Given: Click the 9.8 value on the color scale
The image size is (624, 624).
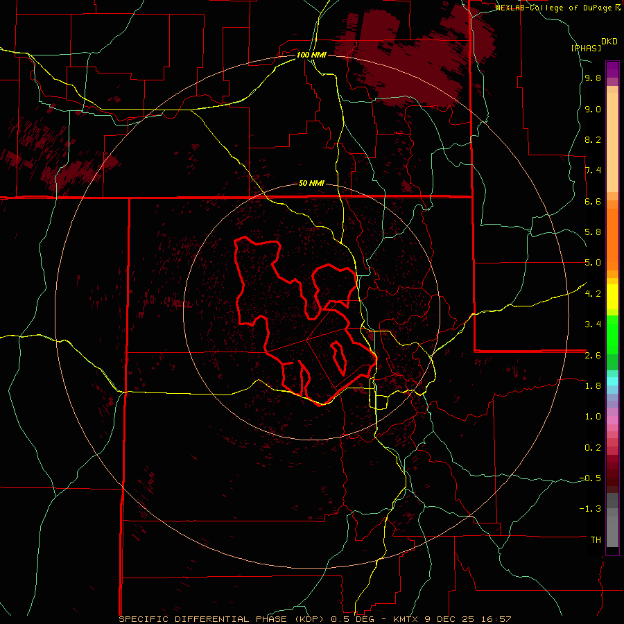Looking at the screenshot, I should [x=593, y=78].
